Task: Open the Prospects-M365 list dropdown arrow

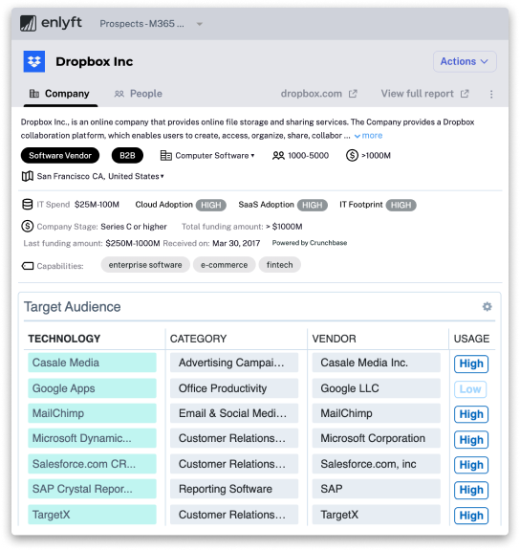Action: click(x=200, y=24)
